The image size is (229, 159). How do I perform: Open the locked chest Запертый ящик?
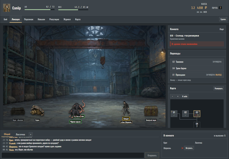pyautogui.click(x=151, y=111)
